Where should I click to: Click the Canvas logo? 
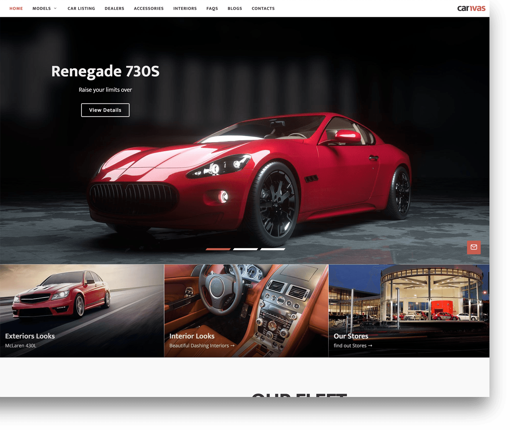click(471, 8)
